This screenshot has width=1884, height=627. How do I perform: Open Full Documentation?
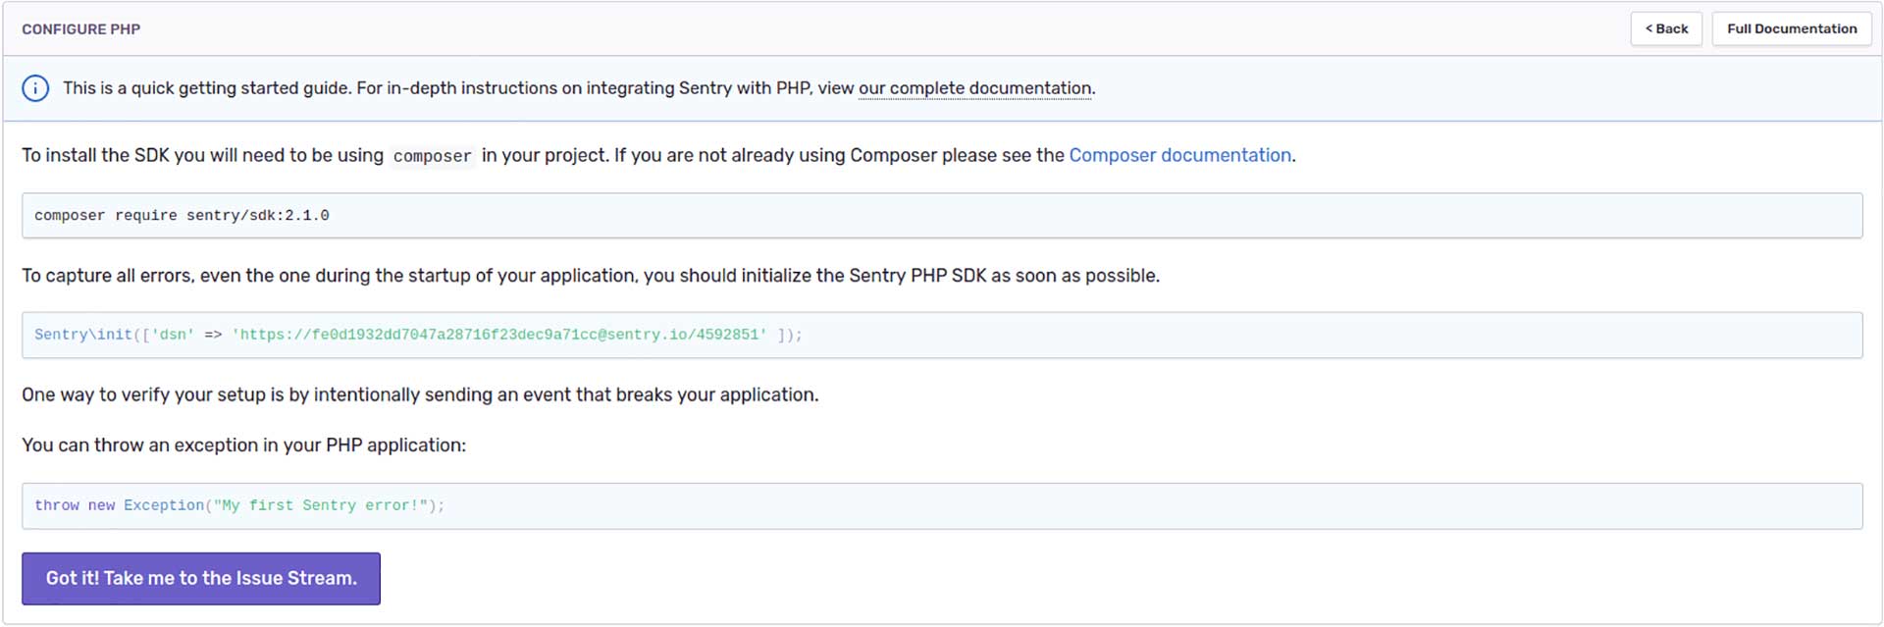point(1792,28)
